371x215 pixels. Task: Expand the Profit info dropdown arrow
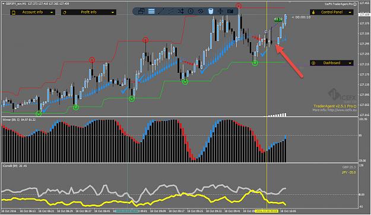click(113, 12)
